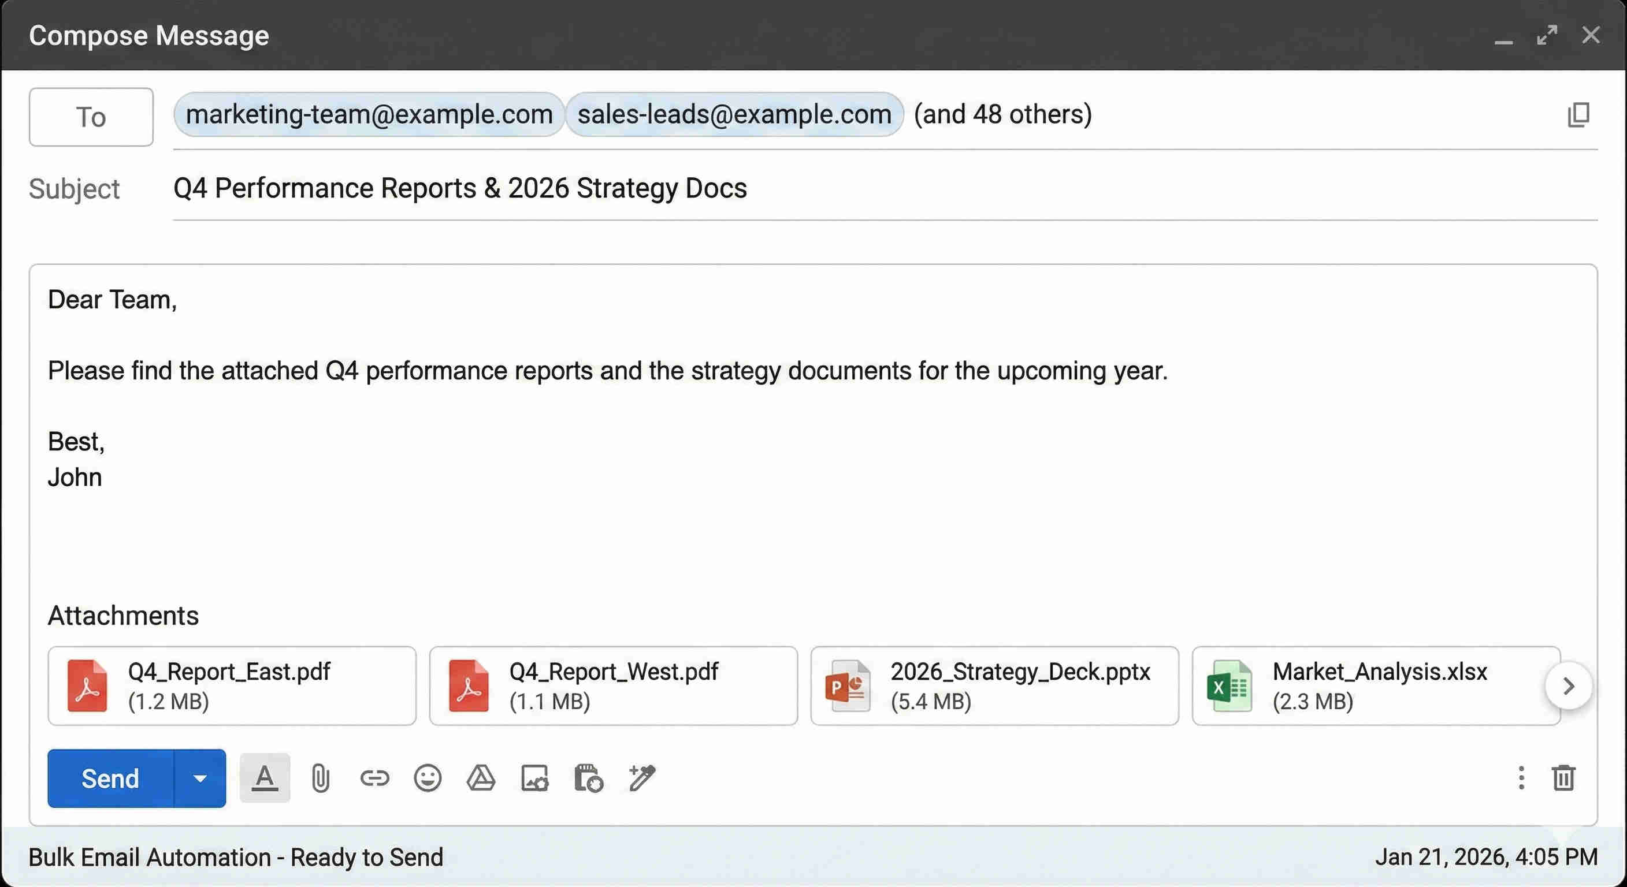The width and height of the screenshot is (1627, 887).
Task: Click "Bulk Email Automation - Ready to Send" status
Action: (x=236, y=858)
